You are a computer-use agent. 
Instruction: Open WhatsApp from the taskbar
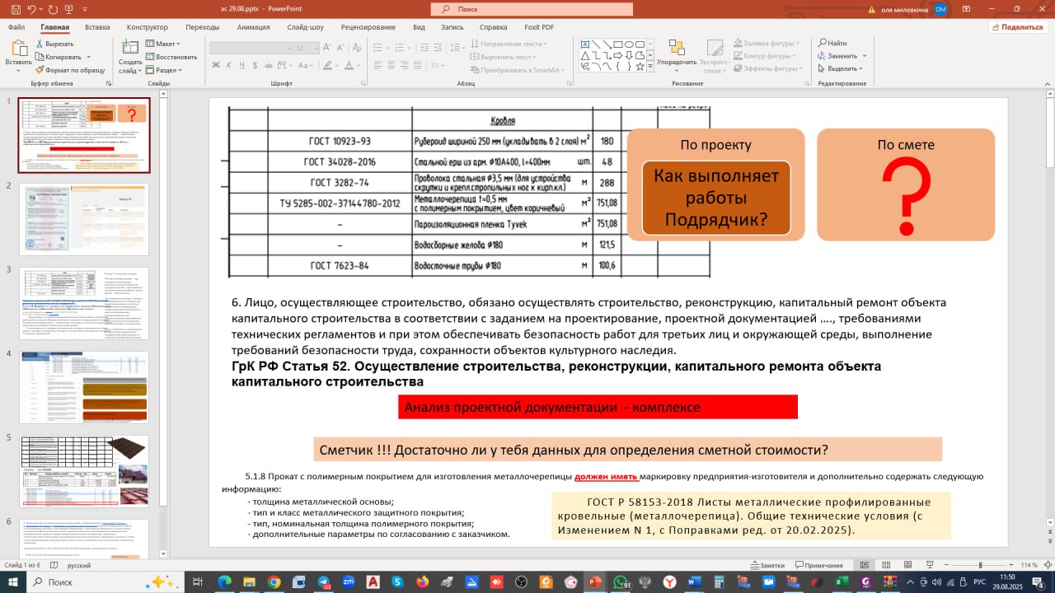pyautogui.click(x=620, y=581)
